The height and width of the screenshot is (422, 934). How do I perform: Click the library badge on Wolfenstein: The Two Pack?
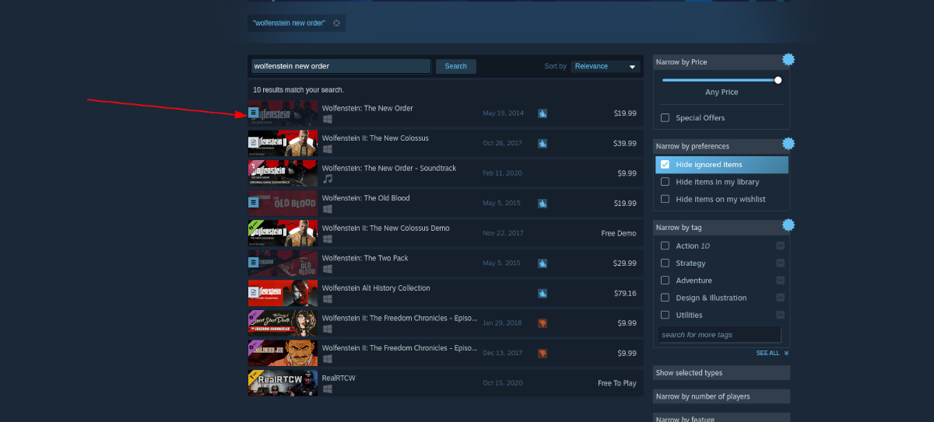253,263
